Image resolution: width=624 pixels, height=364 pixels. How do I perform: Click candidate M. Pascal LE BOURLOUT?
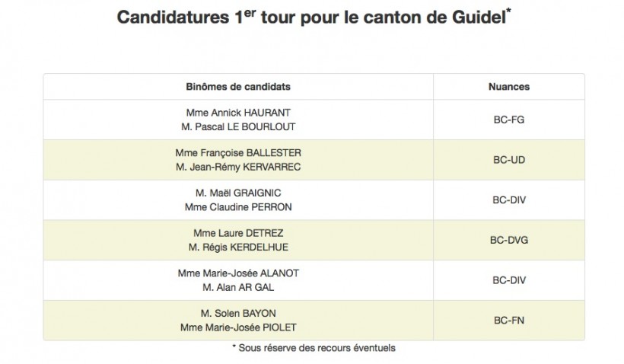point(238,126)
